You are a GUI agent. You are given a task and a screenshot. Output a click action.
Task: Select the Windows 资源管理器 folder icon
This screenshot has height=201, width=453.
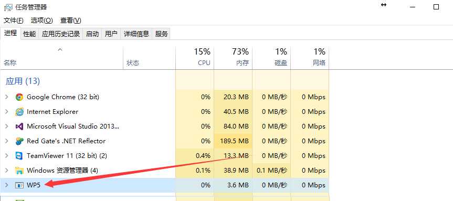[19, 171]
